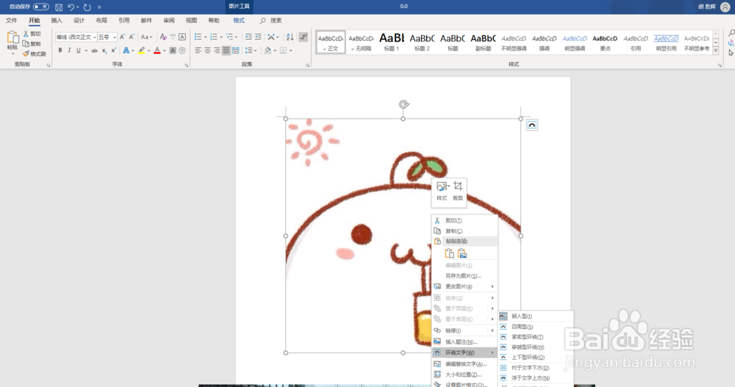Screen dimensions: 735x387
Task: Toggle the 自动保存 AutoSave switch
Action: [40, 7]
